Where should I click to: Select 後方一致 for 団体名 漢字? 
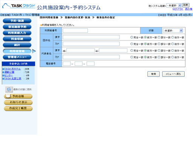pos(173,37)
